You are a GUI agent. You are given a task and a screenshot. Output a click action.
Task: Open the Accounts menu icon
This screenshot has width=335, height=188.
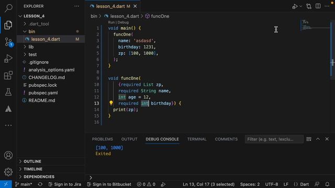point(8,156)
